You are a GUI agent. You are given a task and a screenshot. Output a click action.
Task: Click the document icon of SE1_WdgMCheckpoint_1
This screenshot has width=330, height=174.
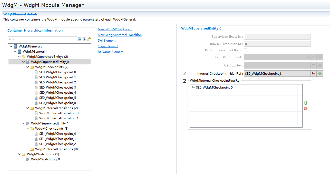click(36, 139)
